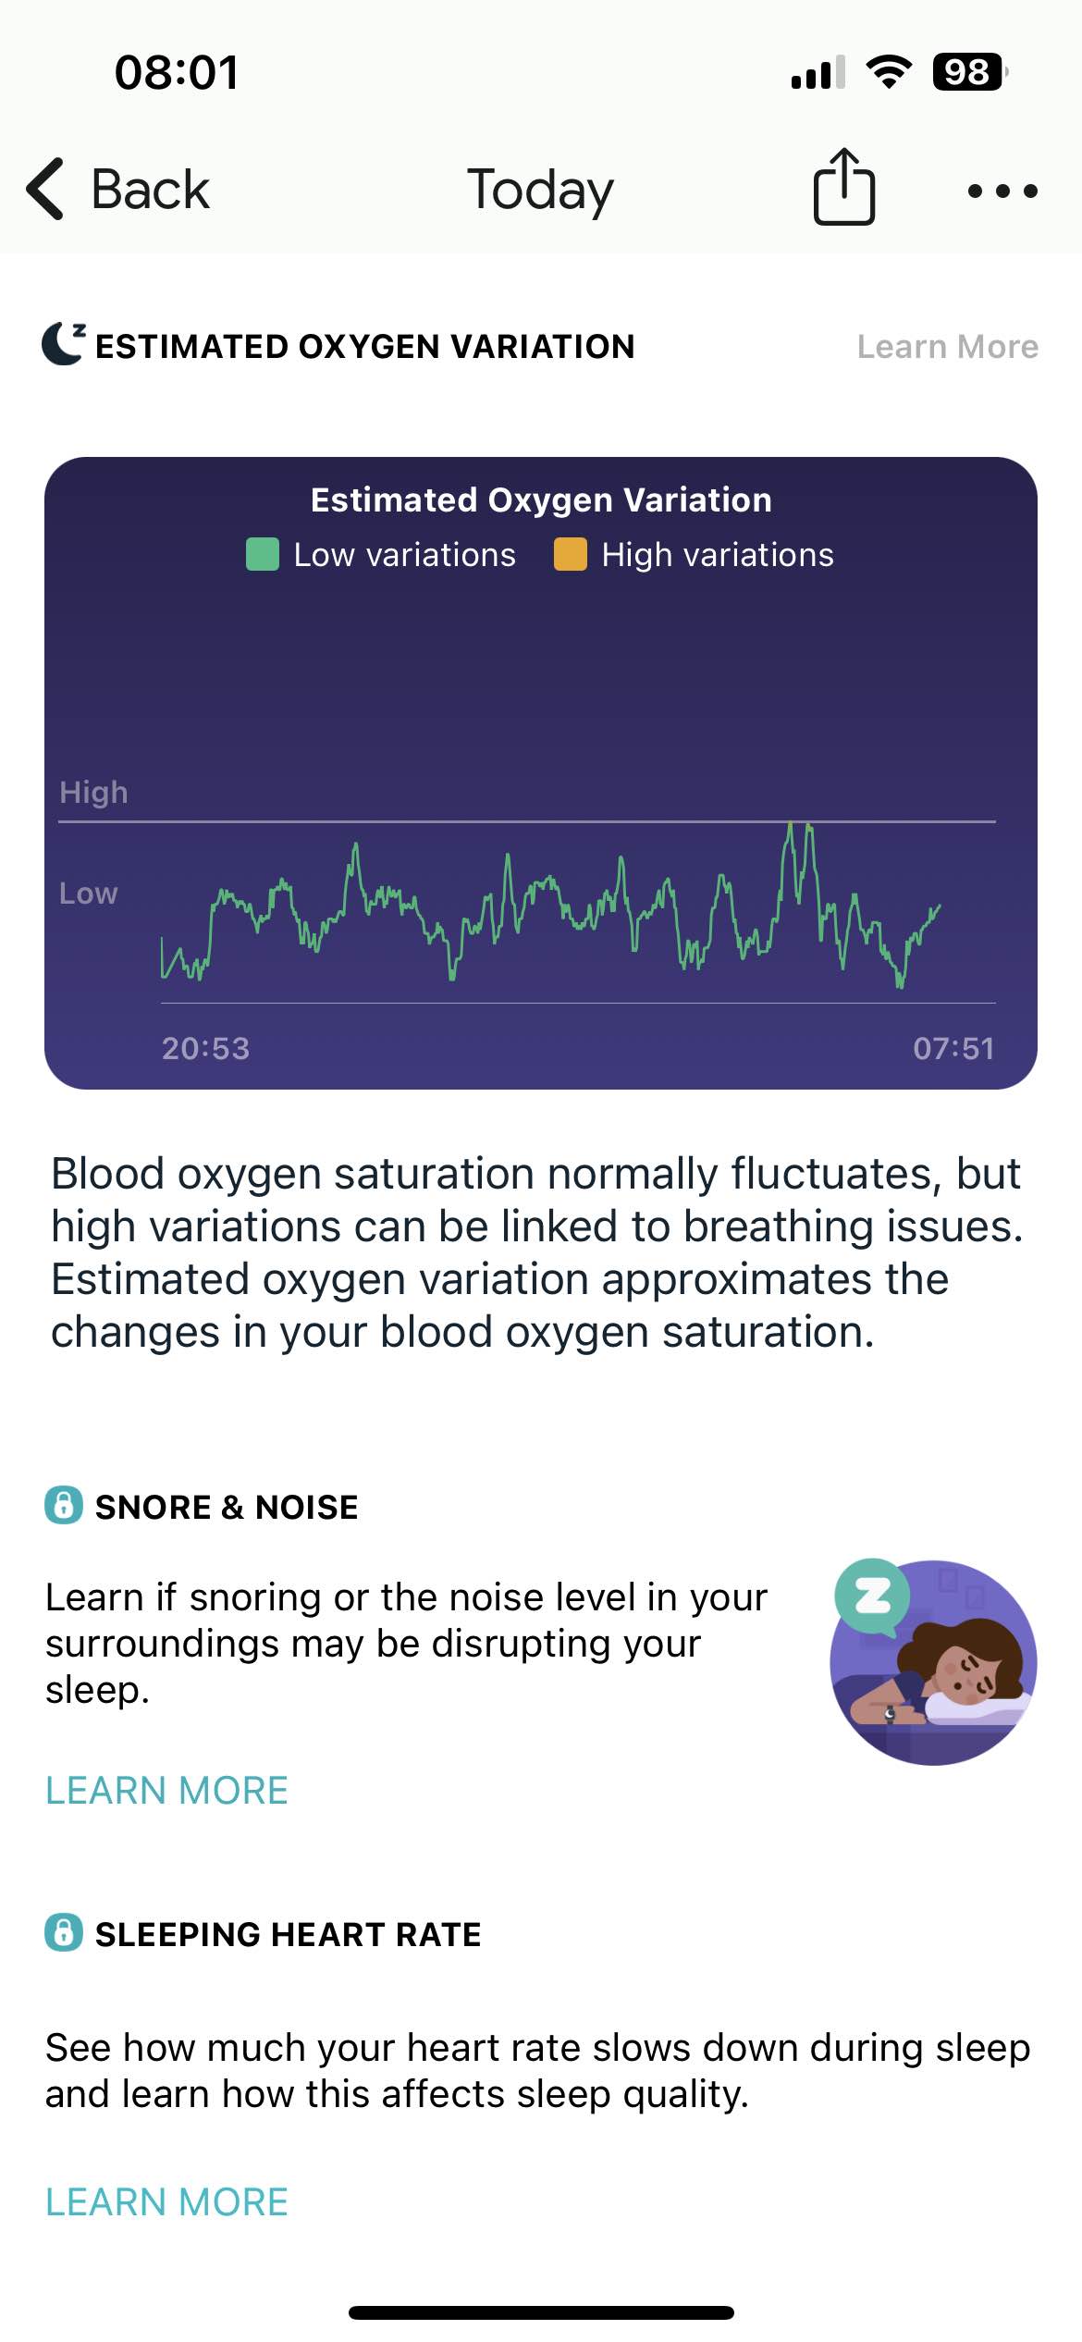The image size is (1082, 2342).
Task: Tap the lock icon beside Snore & Noise
Action: point(64,1505)
